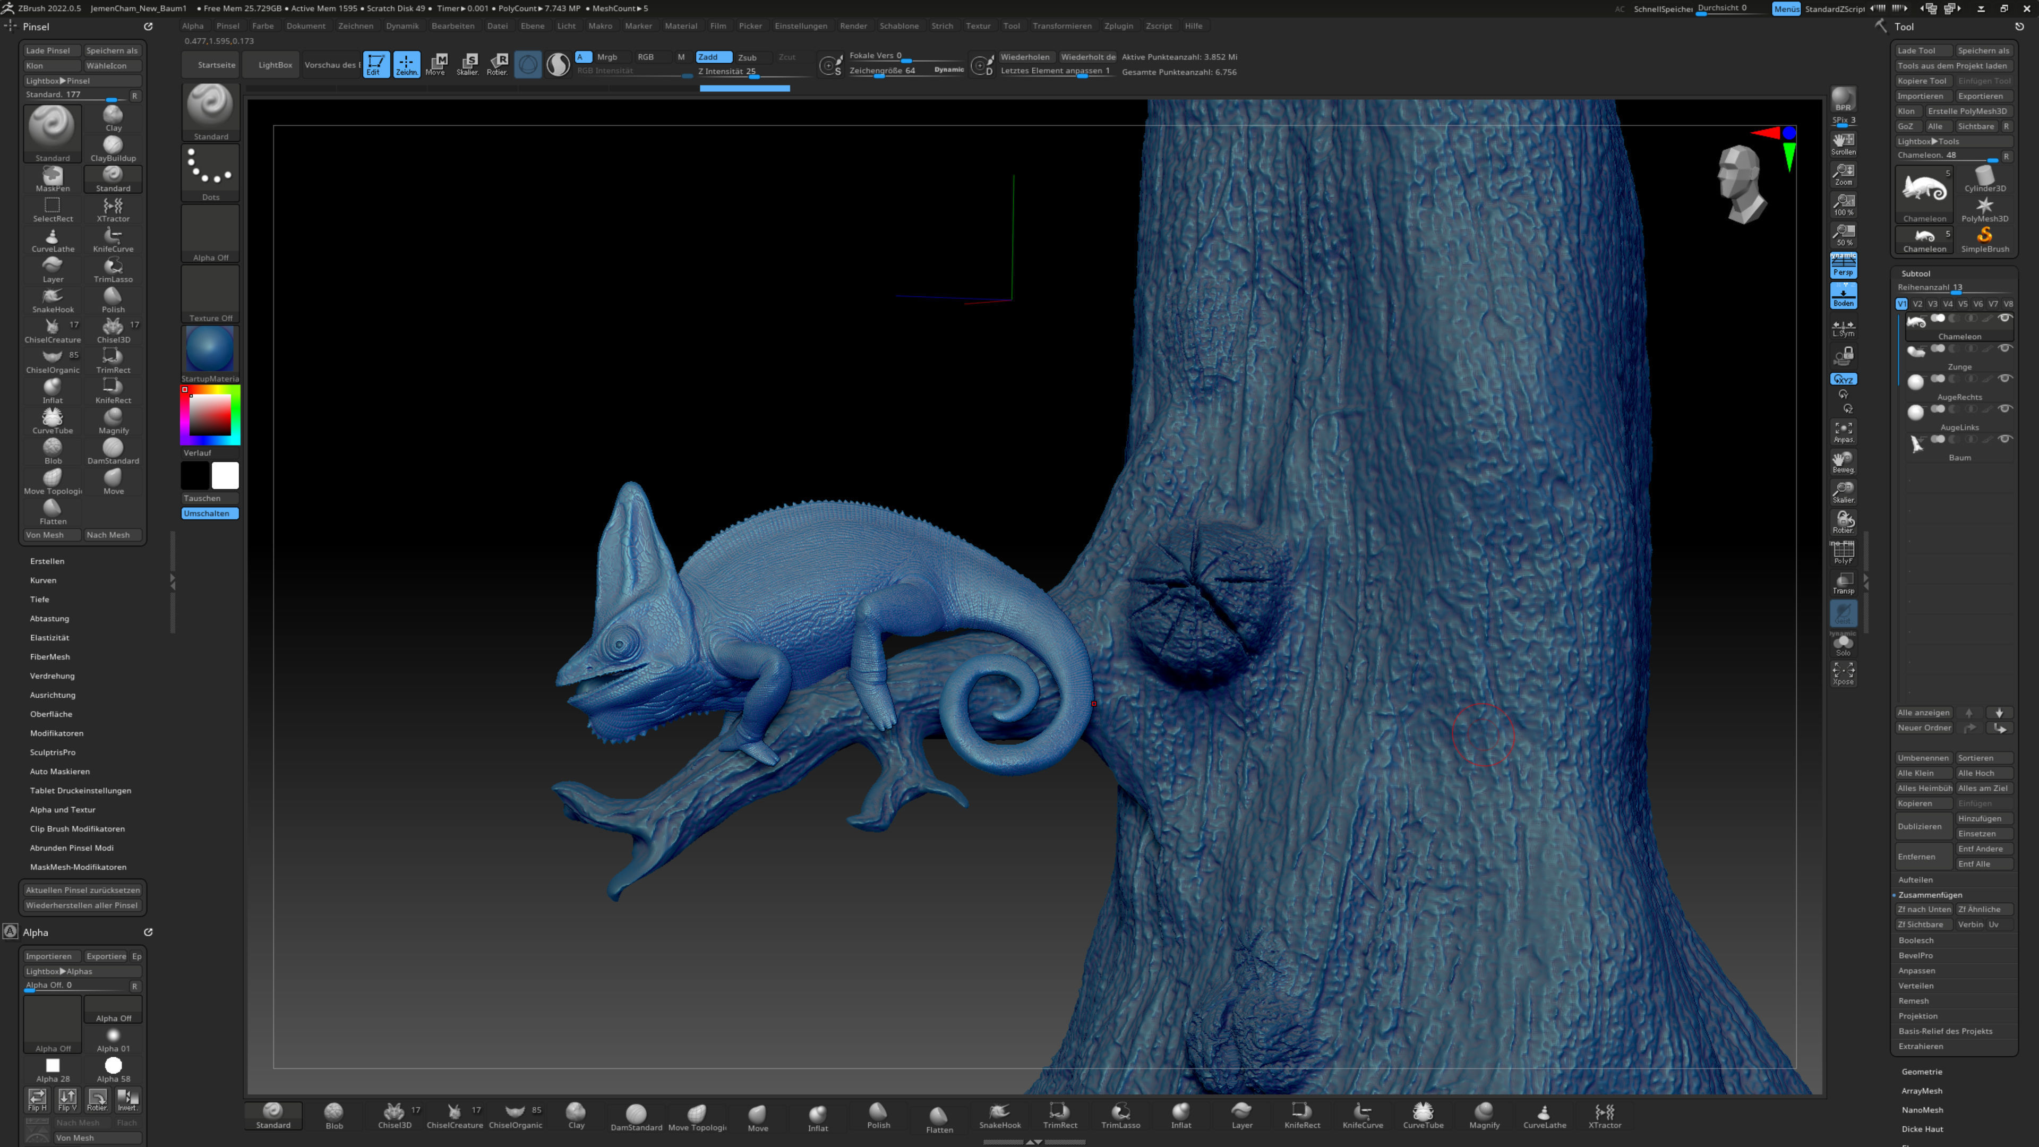This screenshot has width=2039, height=1147.
Task: Expand the Remesh section
Action: (x=1913, y=1000)
